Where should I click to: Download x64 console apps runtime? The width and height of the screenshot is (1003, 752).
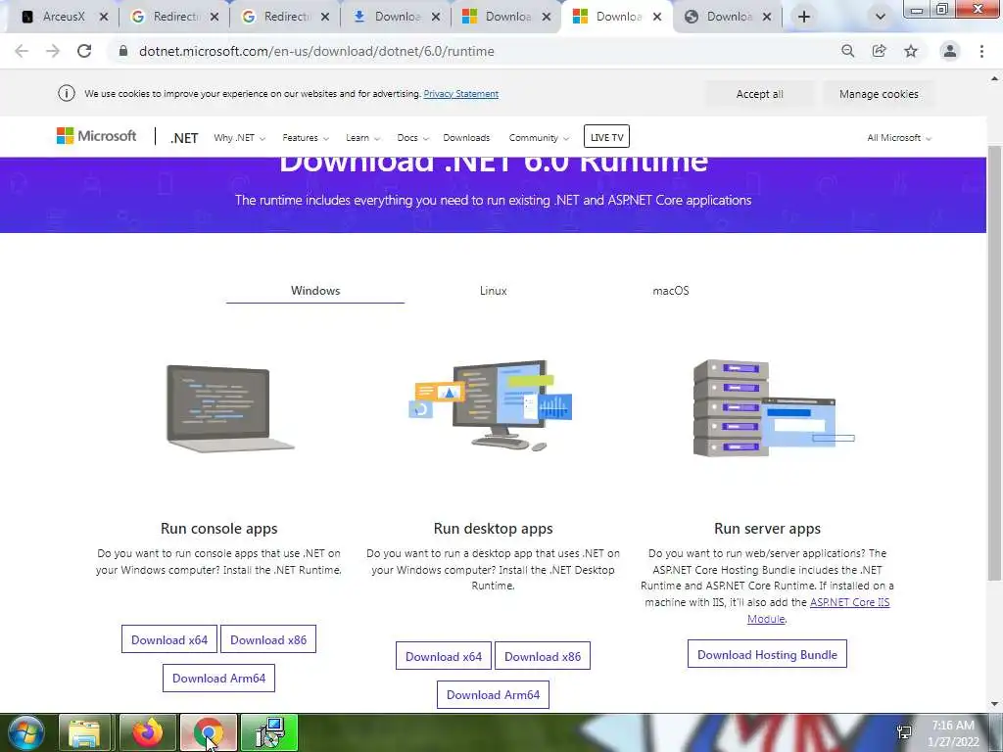coord(169,639)
